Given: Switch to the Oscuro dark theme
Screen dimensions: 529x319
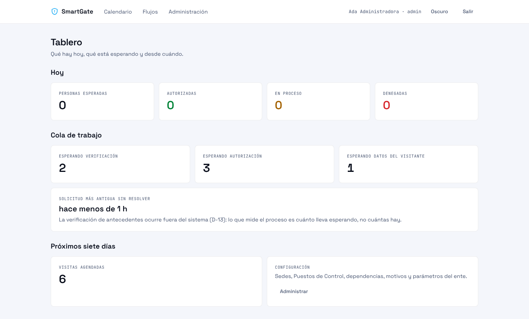Looking at the screenshot, I should pos(440,12).
